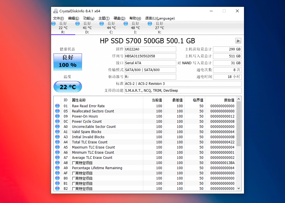This screenshot has height=203, width=285.
Task: Click status orb in the AF row
Action: (57, 173)
